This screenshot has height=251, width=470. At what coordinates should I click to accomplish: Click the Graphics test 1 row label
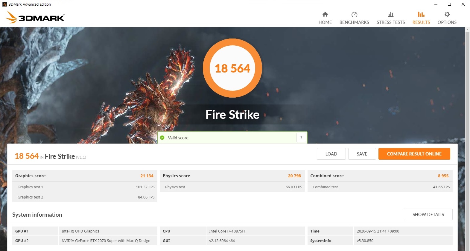click(30, 187)
